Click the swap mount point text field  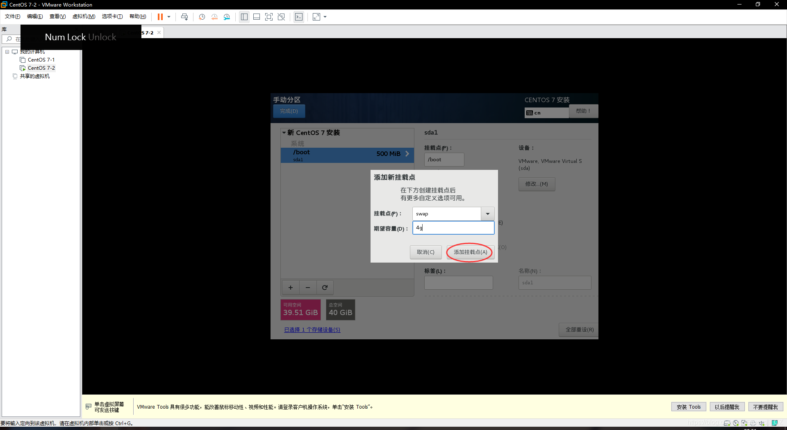point(446,214)
